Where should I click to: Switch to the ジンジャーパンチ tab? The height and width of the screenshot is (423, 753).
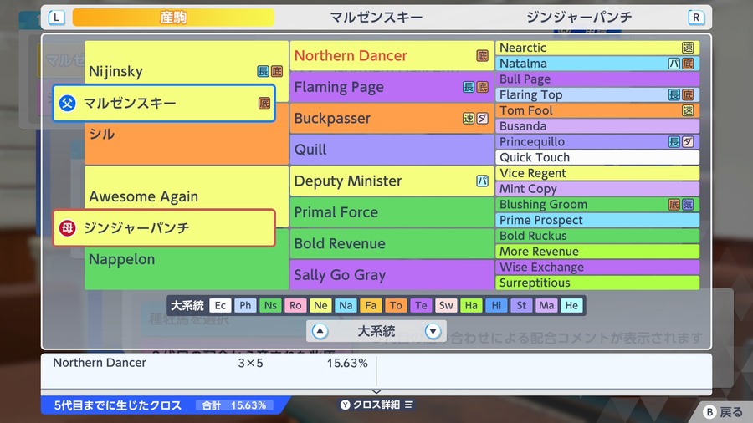pos(579,18)
